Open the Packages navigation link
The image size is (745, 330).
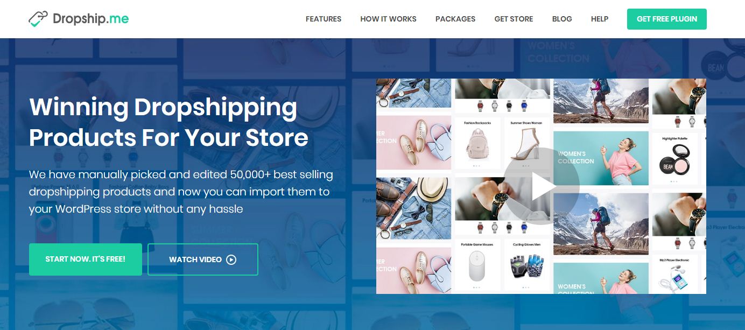[x=455, y=19]
